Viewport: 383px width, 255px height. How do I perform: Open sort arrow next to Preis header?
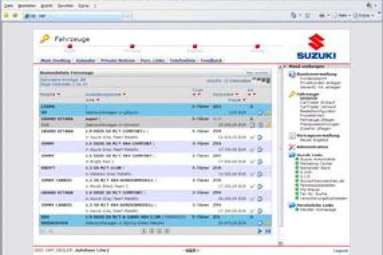(244, 100)
